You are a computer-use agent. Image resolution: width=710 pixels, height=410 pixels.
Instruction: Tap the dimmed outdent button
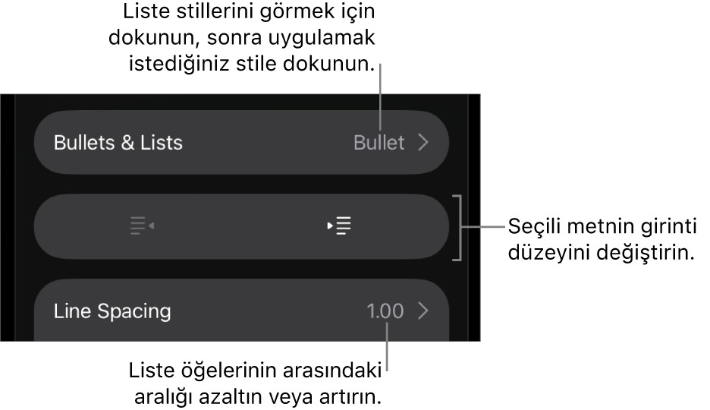click(x=142, y=226)
